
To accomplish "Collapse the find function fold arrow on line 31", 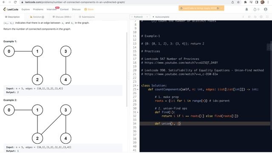I will tap(138, 112).
